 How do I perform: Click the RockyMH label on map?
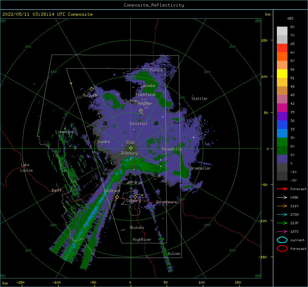(x=90, y=96)
